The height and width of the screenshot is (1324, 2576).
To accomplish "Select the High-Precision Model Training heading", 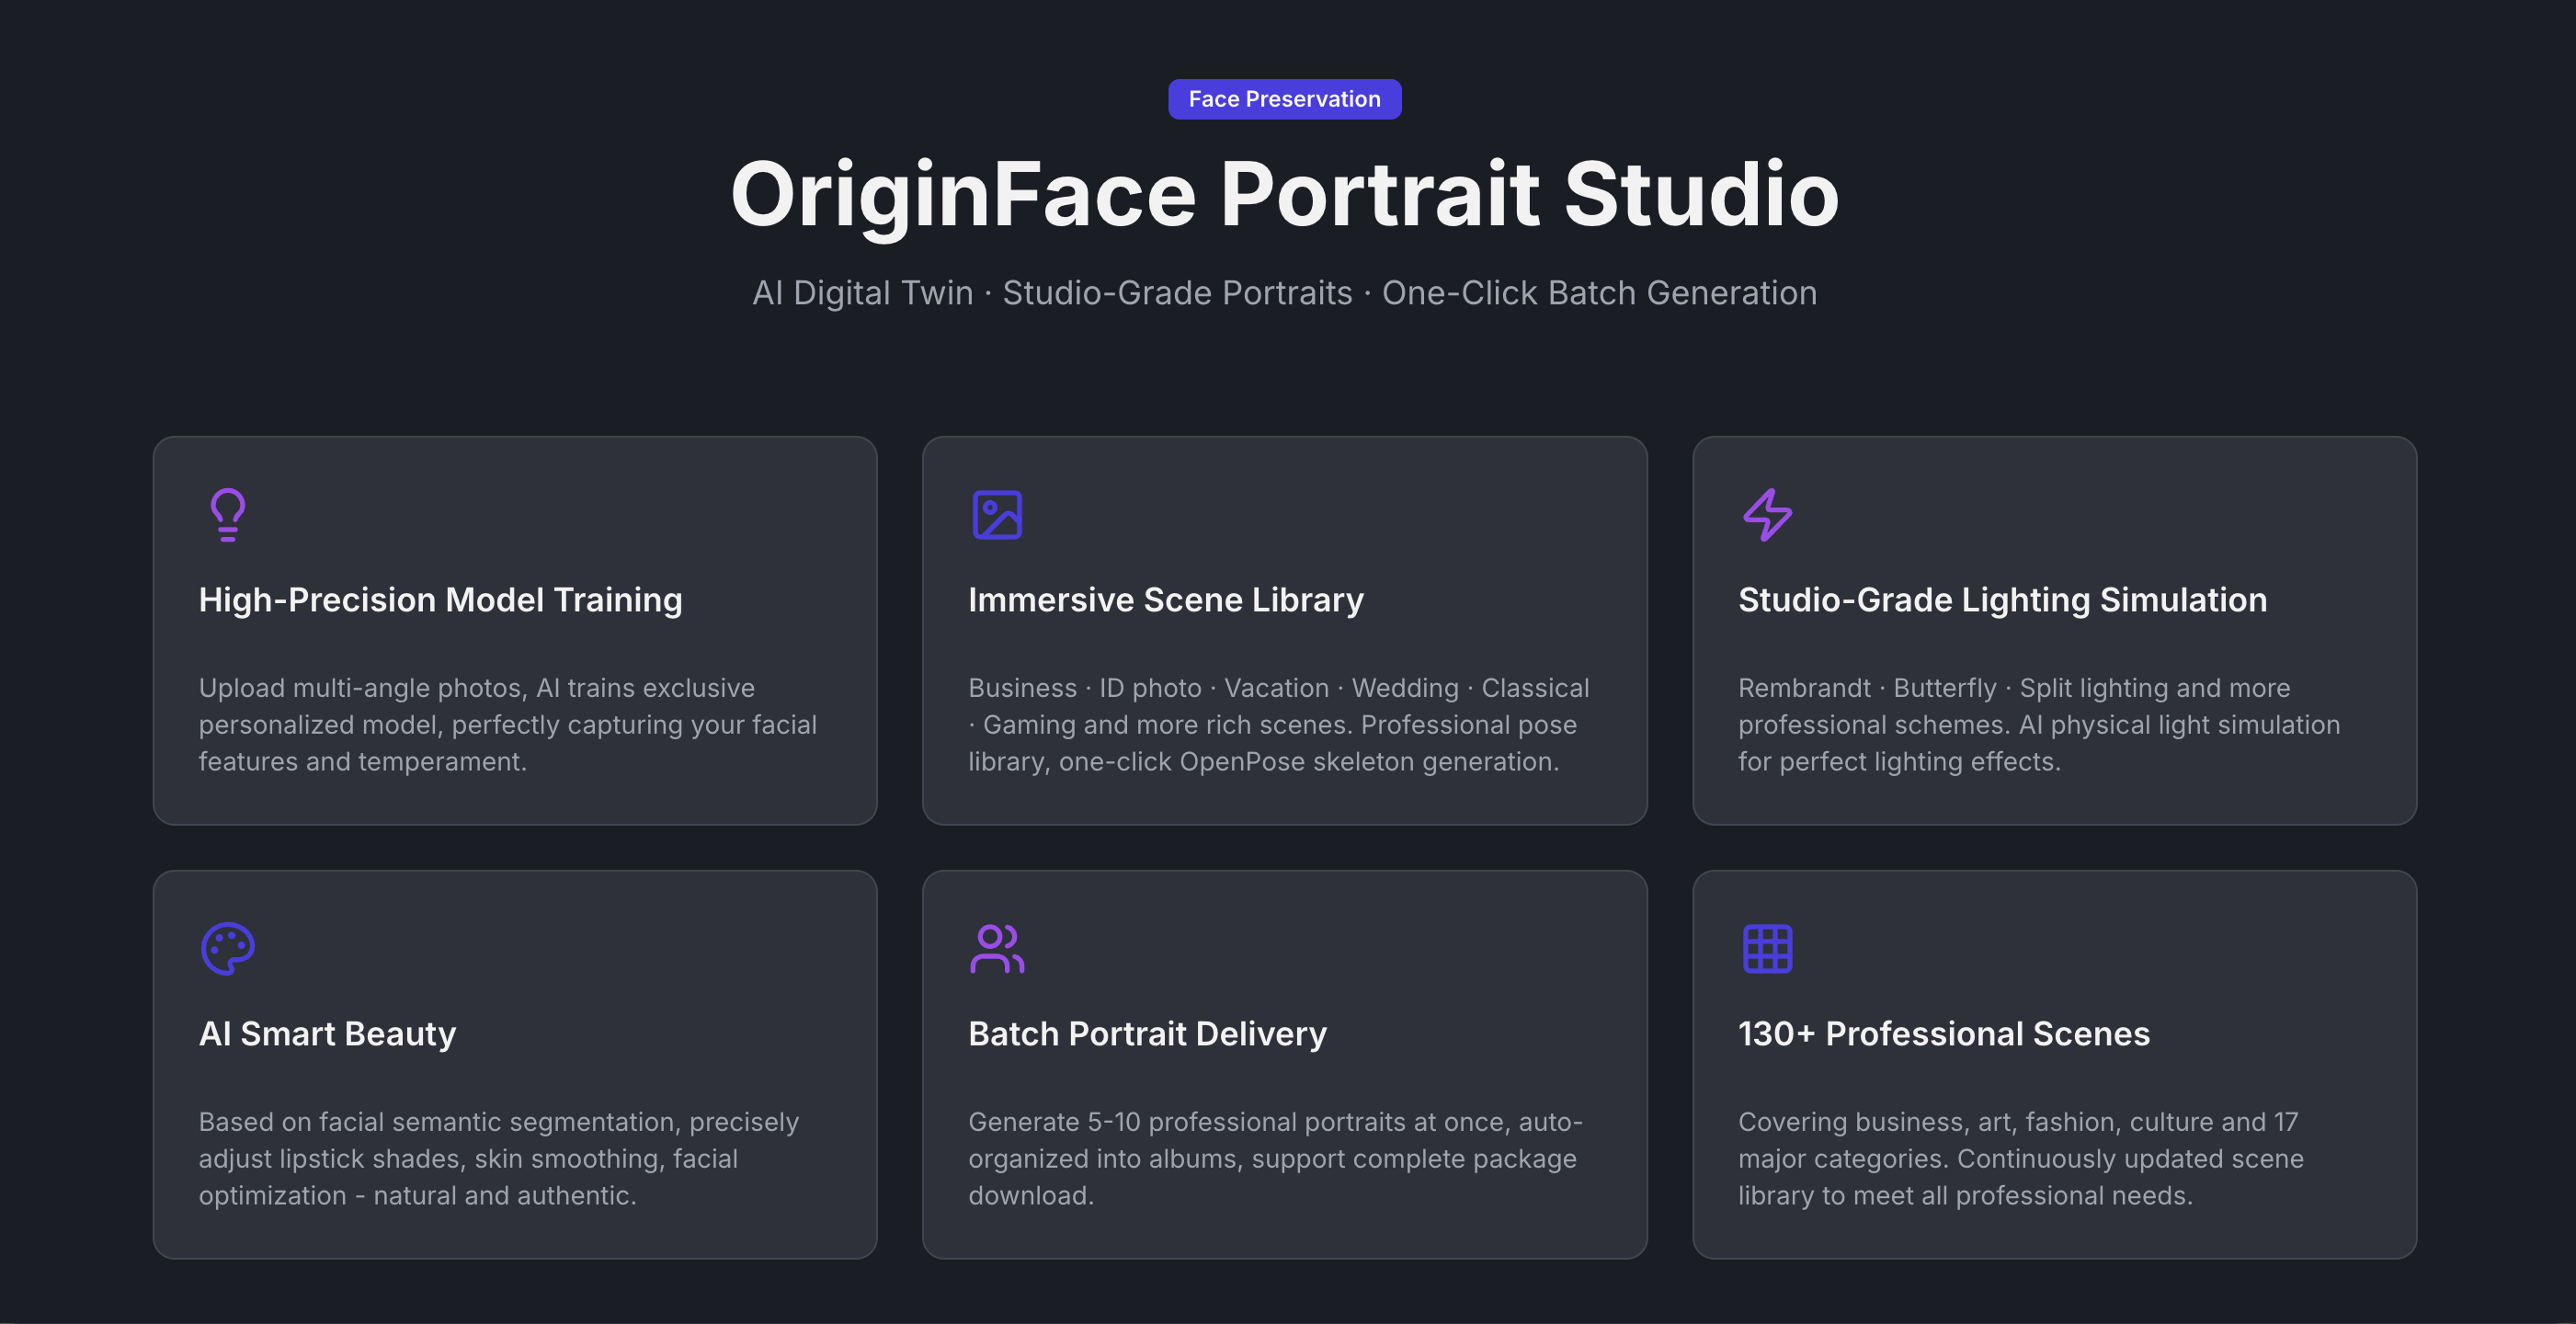I will [440, 599].
